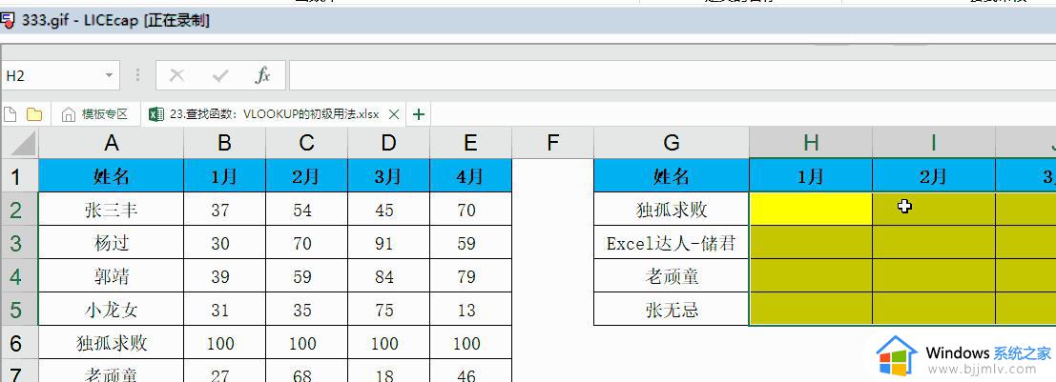
Task: Select column I header
Action: (934, 143)
